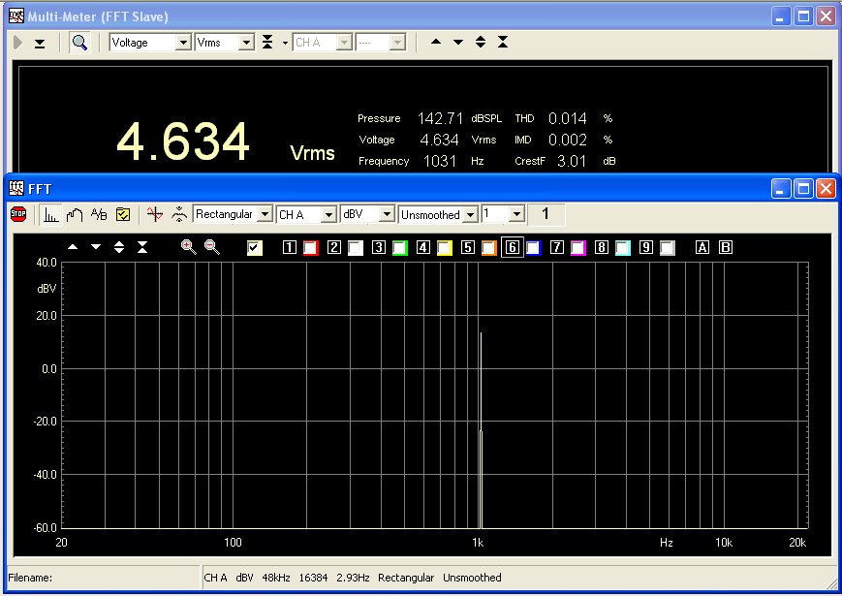This screenshot has width=842, height=596.
Task: Click the auto-scale icon in FFT graph header
Action: pos(142,247)
